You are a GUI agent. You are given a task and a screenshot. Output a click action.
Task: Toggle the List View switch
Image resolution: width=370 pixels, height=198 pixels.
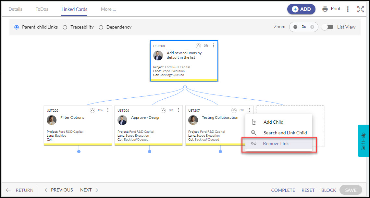pos(327,27)
